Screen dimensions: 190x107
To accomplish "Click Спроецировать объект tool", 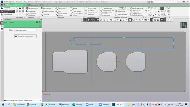I will [x=77, y=15].
